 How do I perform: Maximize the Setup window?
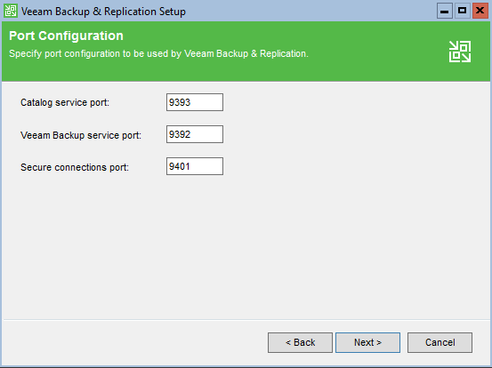tap(462, 11)
